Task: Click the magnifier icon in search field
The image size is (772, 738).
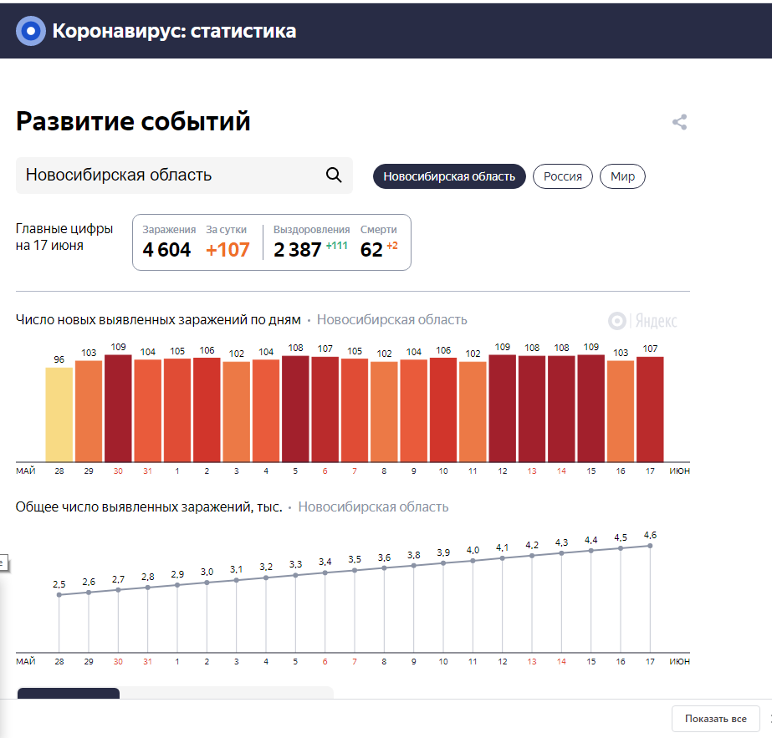Action: tap(334, 175)
